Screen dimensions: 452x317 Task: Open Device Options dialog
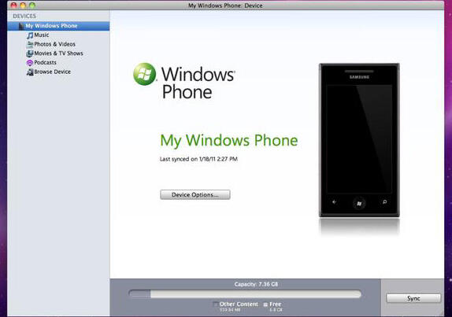click(x=195, y=195)
